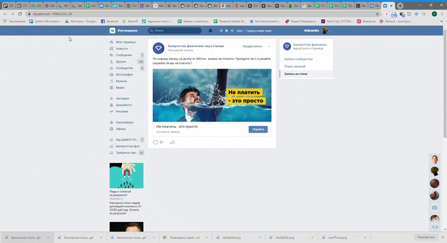Click the Лиды с оплатой ad thumbnail
447x243 pixels.
tap(127, 176)
